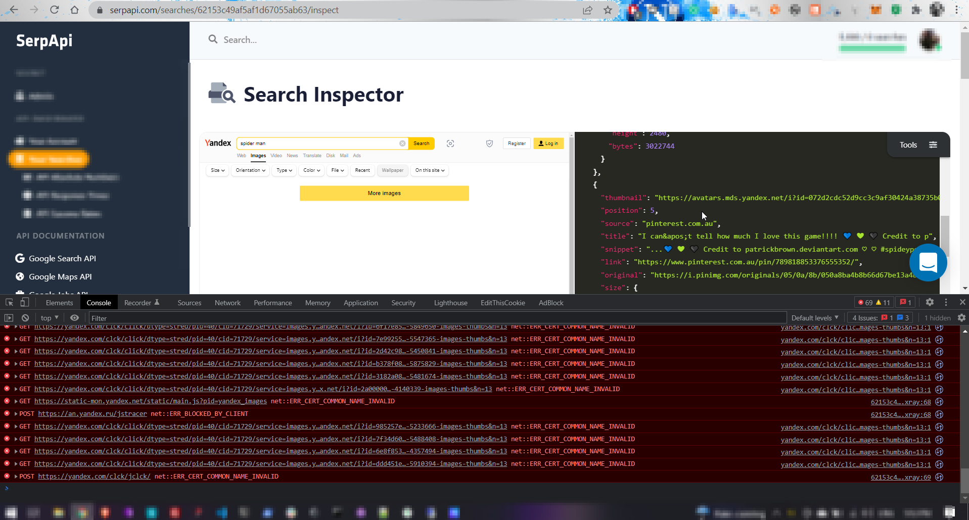Show the console sidebar icon
Screen dimensions: 969x520
coord(9,317)
